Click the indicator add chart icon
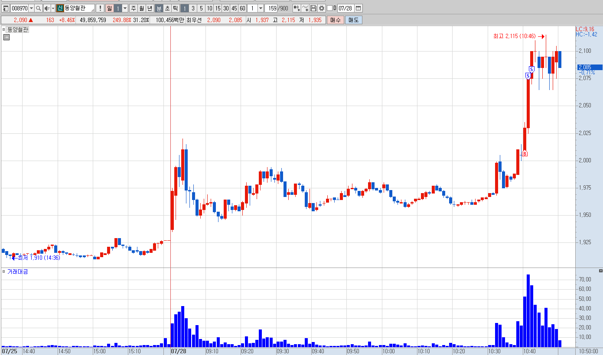The image size is (603, 355). [305, 8]
